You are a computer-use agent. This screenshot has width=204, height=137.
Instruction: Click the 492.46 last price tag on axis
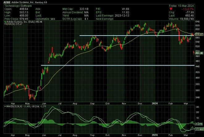coord(199,53)
